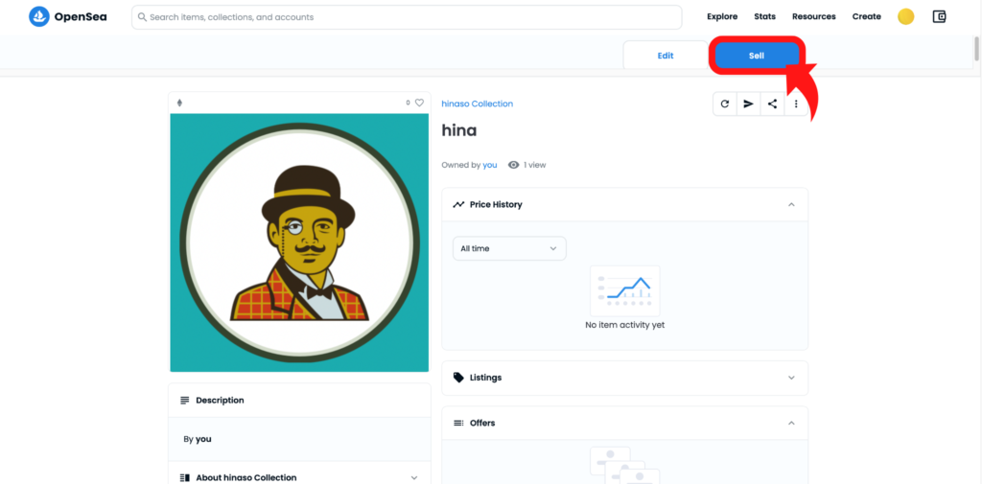The width and height of the screenshot is (982, 484).
Task: Click 'No item activity yet' text
Action: point(625,325)
